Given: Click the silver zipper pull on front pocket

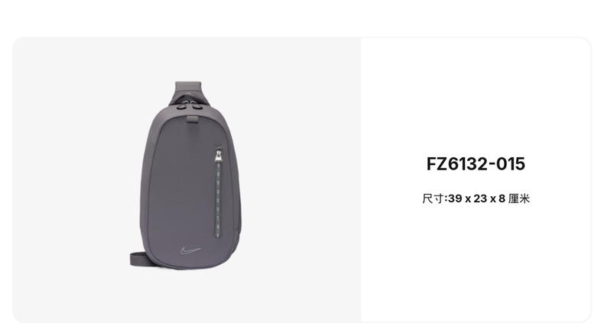Looking at the screenshot, I should pyautogui.click(x=219, y=155).
